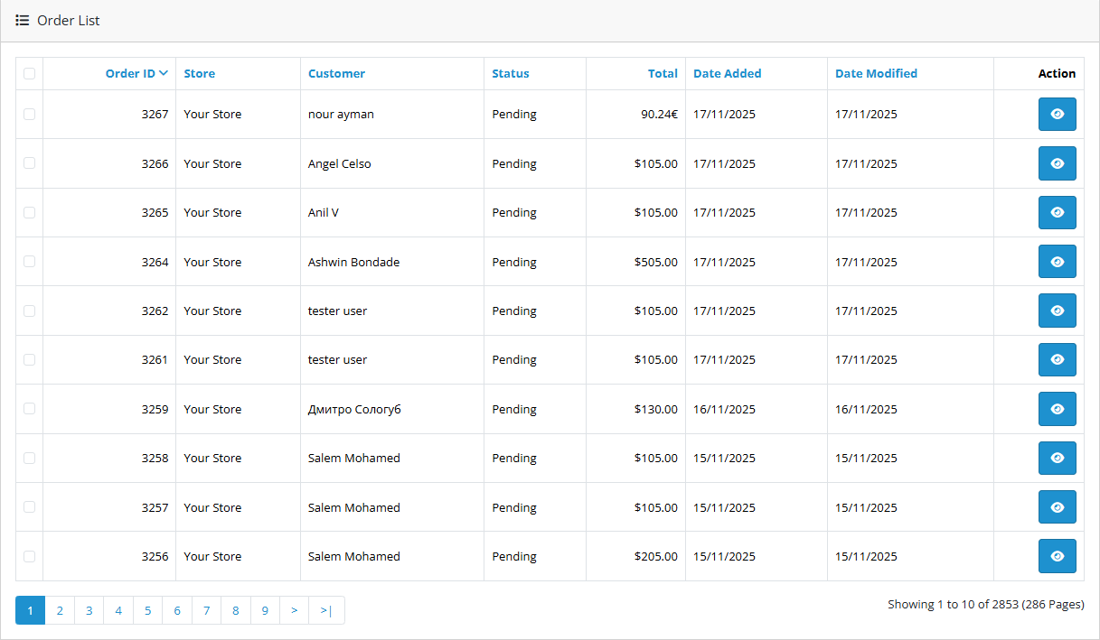Viewport: 1100px width, 640px height.
Task: Open pagination page 7
Action: pos(206,610)
